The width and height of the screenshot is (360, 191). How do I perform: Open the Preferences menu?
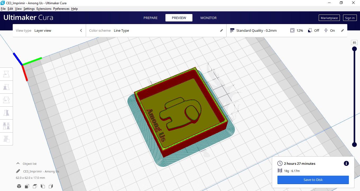pos(61,9)
